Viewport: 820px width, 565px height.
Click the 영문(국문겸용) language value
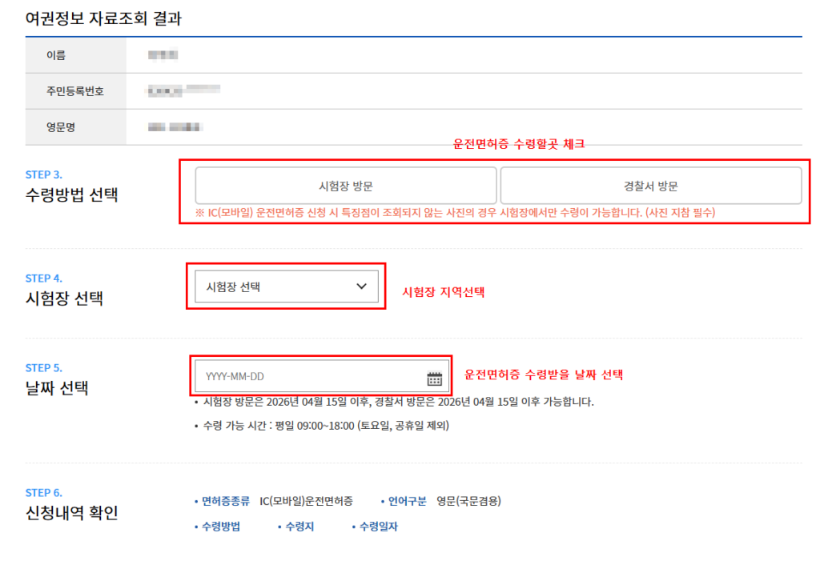pos(466,503)
